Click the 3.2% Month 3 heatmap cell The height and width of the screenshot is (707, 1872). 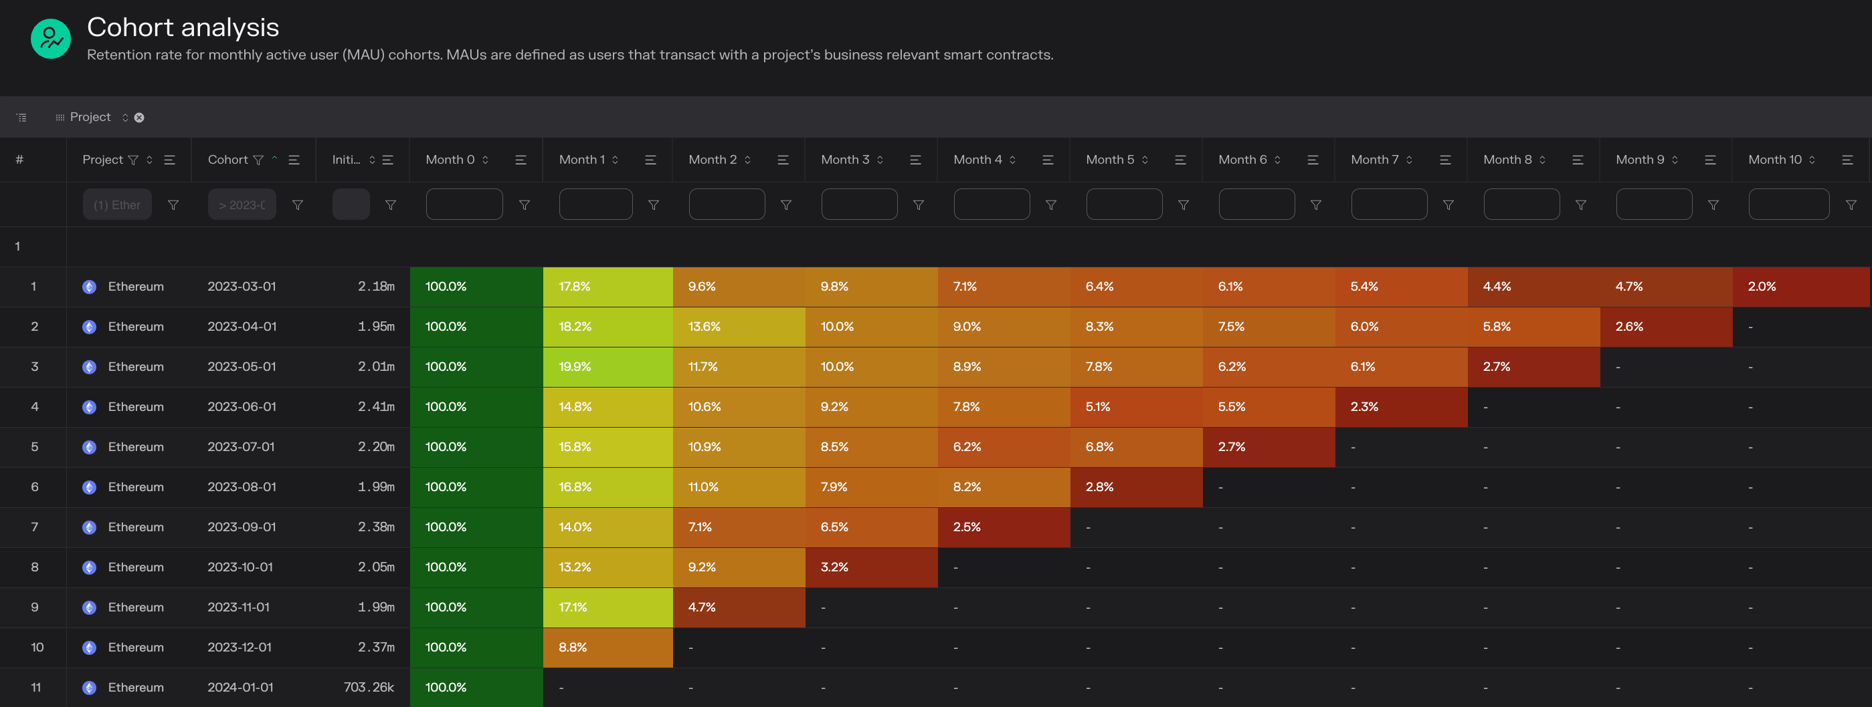click(x=871, y=567)
